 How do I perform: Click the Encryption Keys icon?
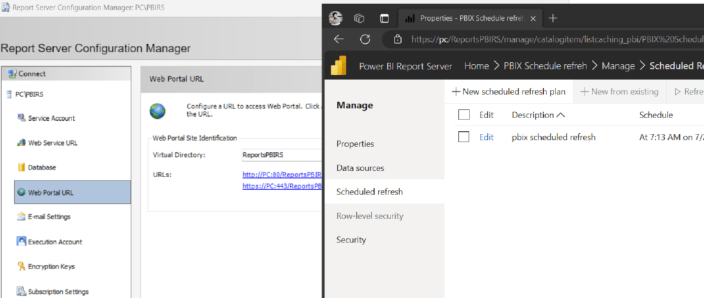[x=21, y=266]
